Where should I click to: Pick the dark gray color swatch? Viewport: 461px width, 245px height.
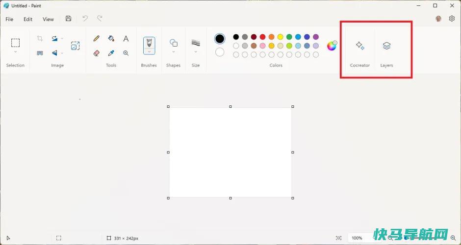pyautogui.click(x=245, y=37)
